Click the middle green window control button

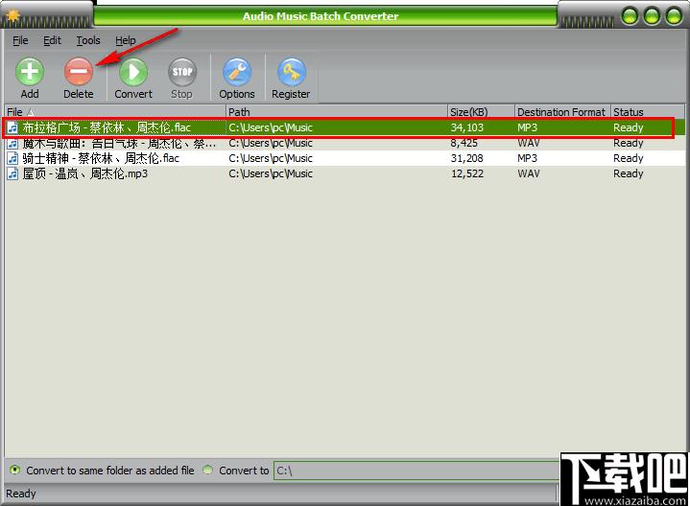(653, 16)
